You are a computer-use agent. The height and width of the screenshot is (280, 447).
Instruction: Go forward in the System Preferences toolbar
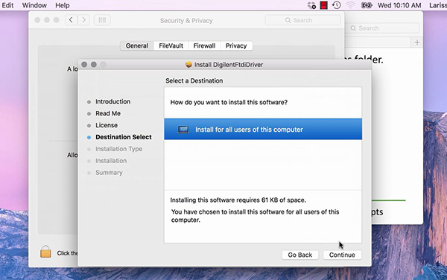(83, 20)
